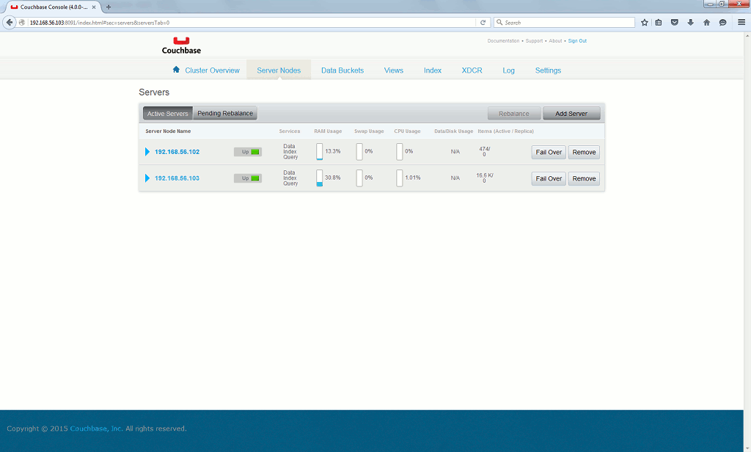The width and height of the screenshot is (751, 452).
Task: Show the Active Servers list
Action: 168,114
